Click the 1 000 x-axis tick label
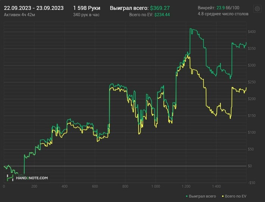Screen dimensions: 265x202 pos(156,187)
